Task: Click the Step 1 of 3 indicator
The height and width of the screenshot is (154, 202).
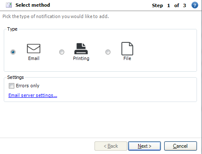Action: pos(169,5)
